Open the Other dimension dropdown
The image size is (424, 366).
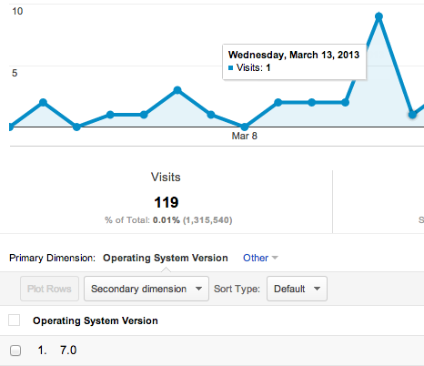(x=260, y=258)
